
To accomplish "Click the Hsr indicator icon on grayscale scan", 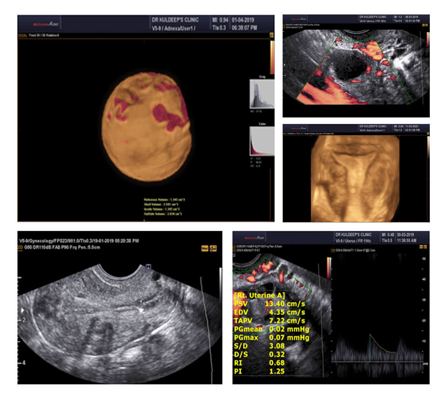I will click(204, 248).
